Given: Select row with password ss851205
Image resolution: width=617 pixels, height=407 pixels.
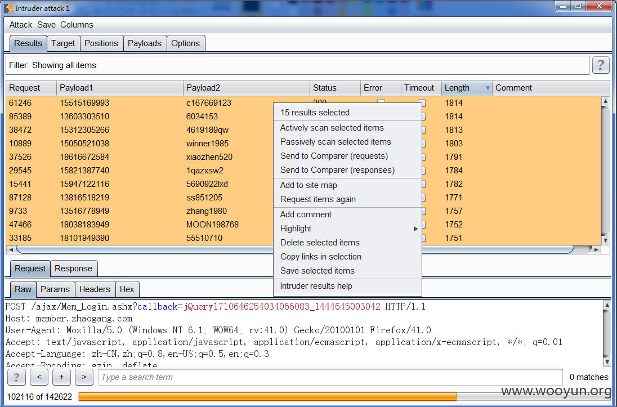Looking at the screenshot, I should [304, 198].
